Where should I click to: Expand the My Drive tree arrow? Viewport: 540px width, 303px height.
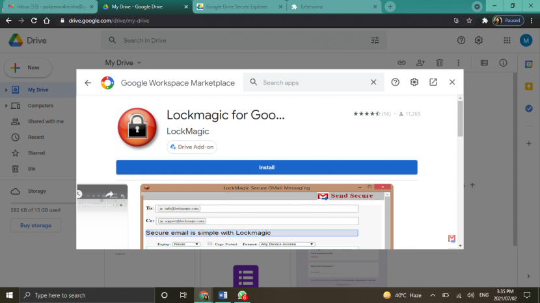(x=6, y=90)
